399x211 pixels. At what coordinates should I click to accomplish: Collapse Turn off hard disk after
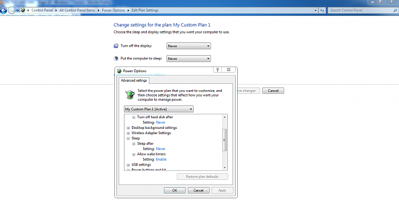tap(134, 117)
